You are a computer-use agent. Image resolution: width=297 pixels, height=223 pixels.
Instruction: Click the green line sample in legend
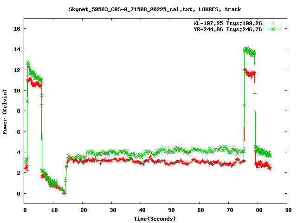pyautogui.click(x=273, y=29)
